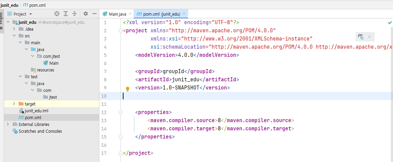Click Load Maven Changes icon in editor
Viewport: 393px width, 162px height.
(x=361, y=37)
